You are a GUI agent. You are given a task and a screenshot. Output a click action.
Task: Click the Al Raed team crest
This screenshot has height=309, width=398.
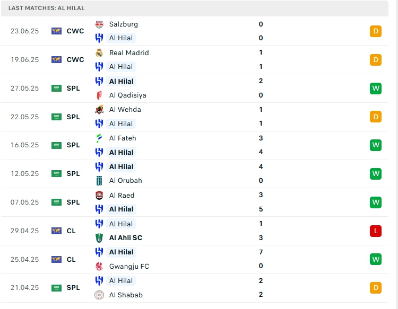[x=99, y=195]
